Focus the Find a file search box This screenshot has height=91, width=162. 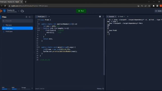click(x=17, y=21)
